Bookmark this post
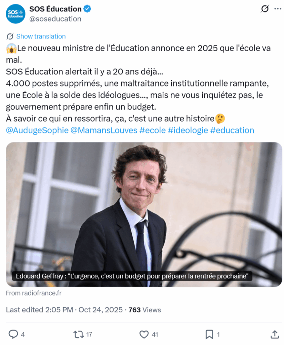284x345 pixels. (x=209, y=334)
